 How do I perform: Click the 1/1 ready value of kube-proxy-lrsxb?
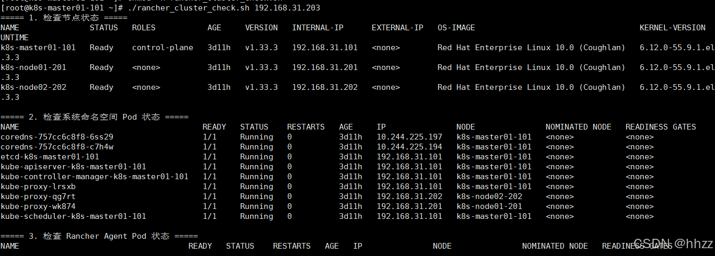[209, 187]
